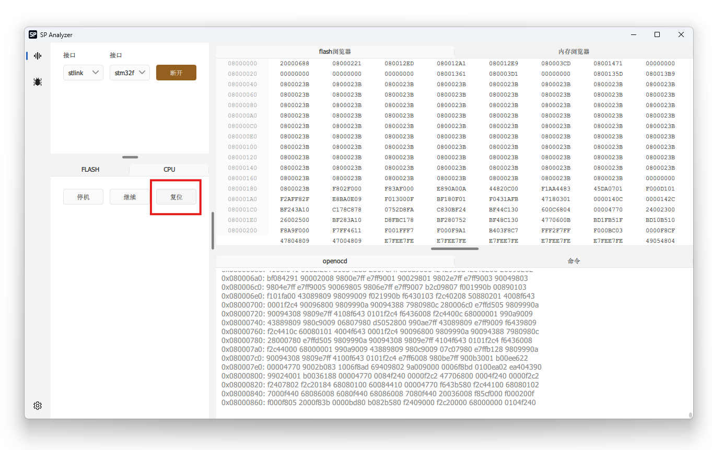Click the value F8A9F000
The height and width of the screenshot is (450, 712).
(295, 230)
